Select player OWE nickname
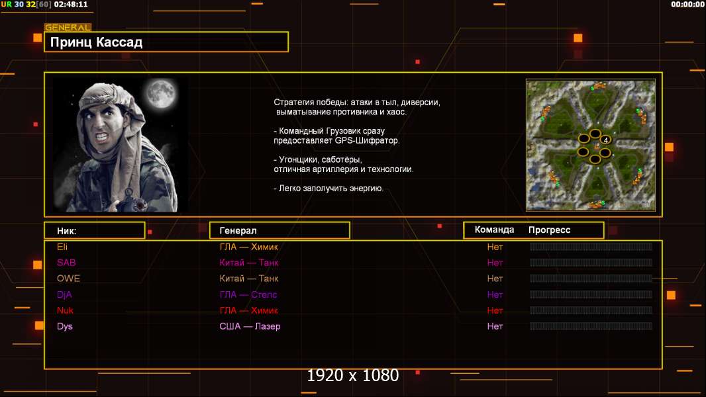Viewport: 706px width, 397px height. pos(68,279)
